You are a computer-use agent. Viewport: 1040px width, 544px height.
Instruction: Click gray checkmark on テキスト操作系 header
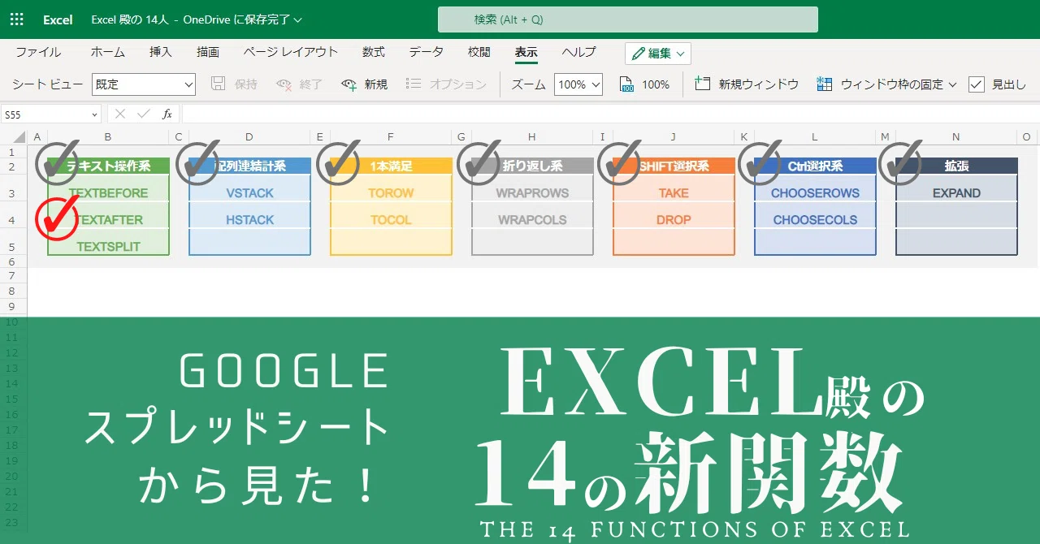point(57,164)
